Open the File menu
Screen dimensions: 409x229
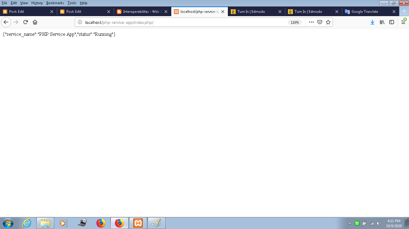[x=4, y=3]
